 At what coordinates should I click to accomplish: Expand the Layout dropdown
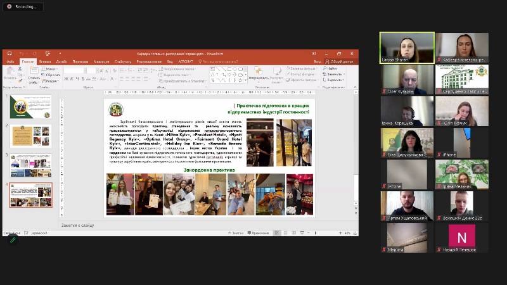[x=52, y=68]
